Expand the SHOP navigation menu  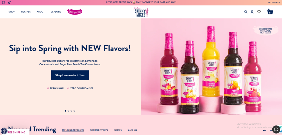tap(12, 12)
